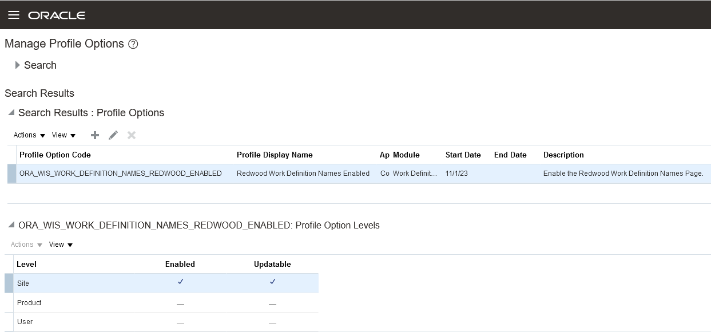Open Actions menu in Profile Options toolbar

(x=29, y=135)
